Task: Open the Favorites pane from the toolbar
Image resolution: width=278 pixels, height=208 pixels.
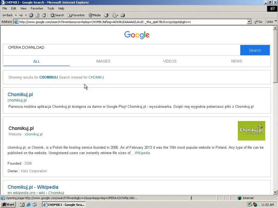Action: 76,15
